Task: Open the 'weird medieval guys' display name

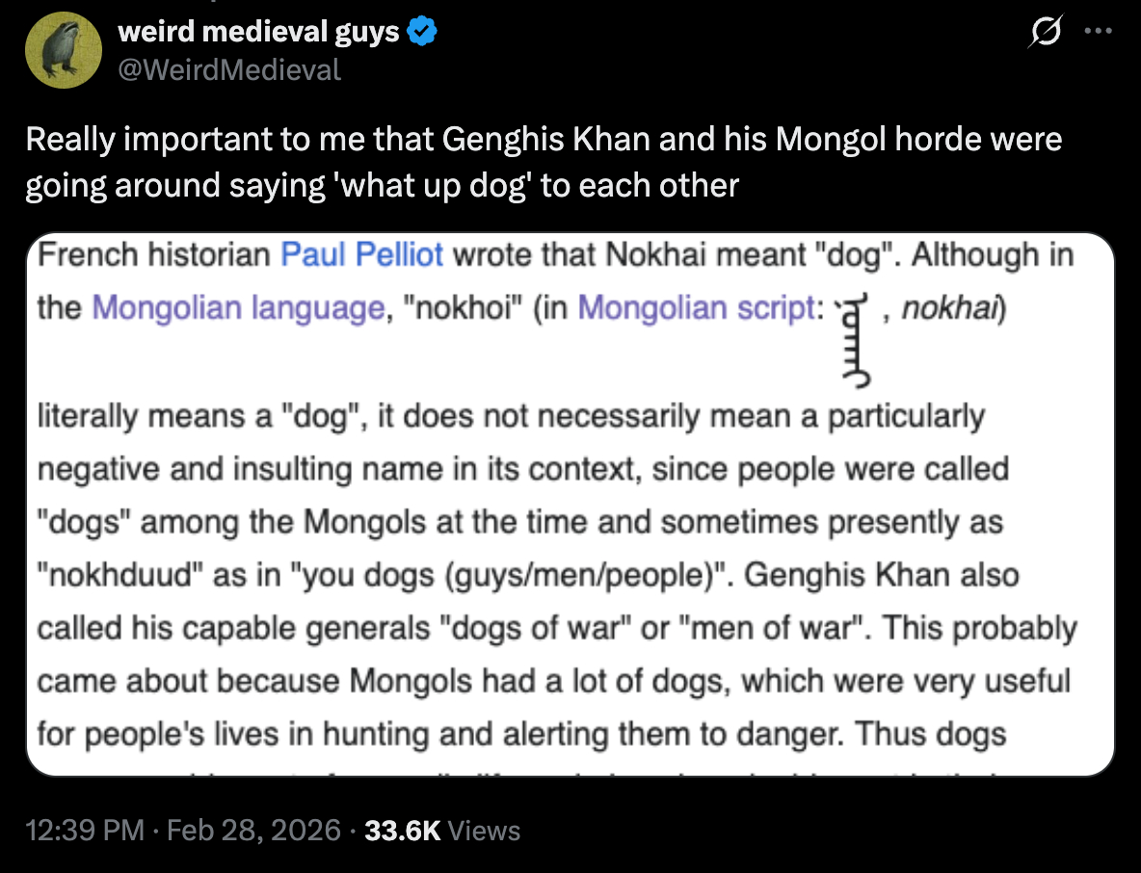Action: [257, 33]
